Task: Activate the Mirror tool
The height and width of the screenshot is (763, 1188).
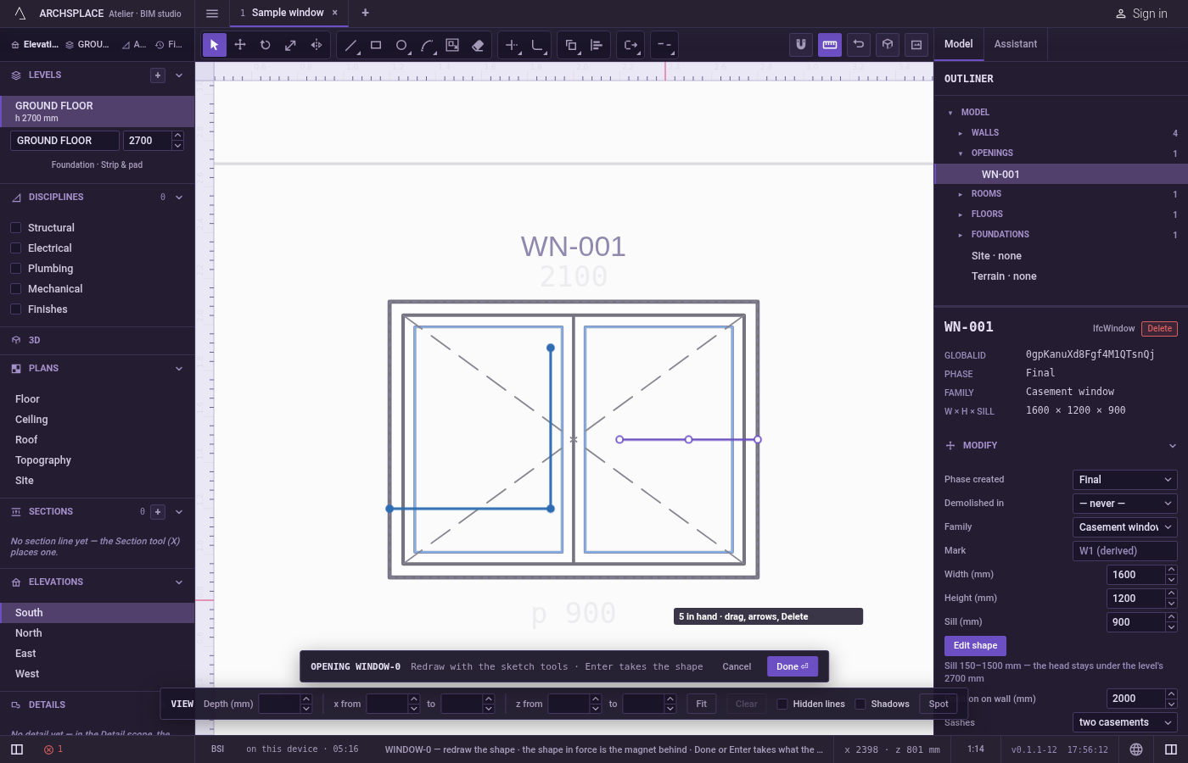Action: (317, 45)
